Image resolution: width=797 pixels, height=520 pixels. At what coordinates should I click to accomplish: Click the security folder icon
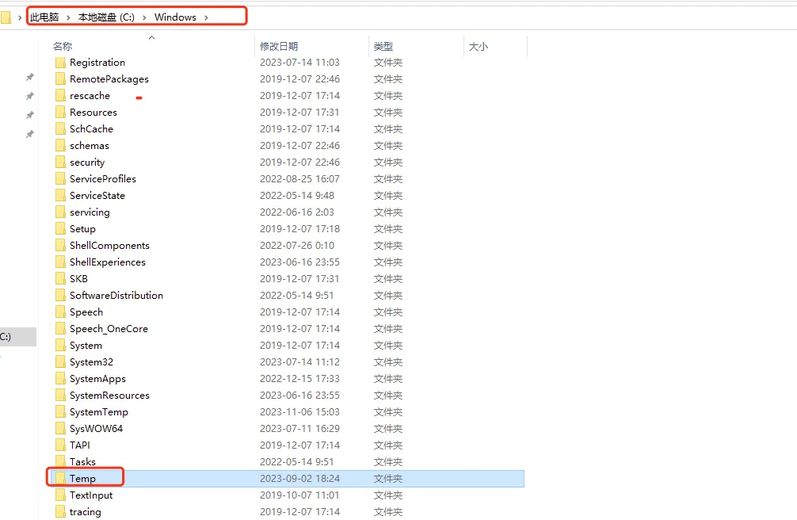pyautogui.click(x=61, y=162)
